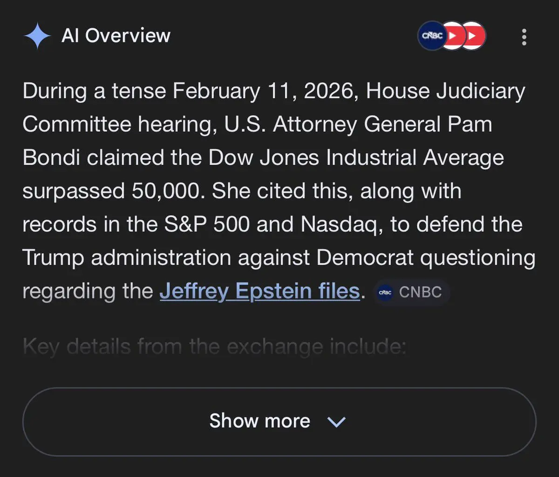This screenshot has height=477, width=559.
Task: Click the small CNBC logo in citation chip
Action: 386,292
